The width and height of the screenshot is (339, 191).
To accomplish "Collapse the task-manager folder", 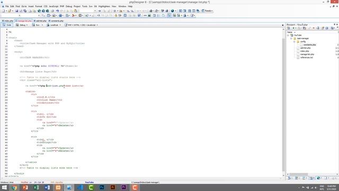I will click(x=291, y=39).
